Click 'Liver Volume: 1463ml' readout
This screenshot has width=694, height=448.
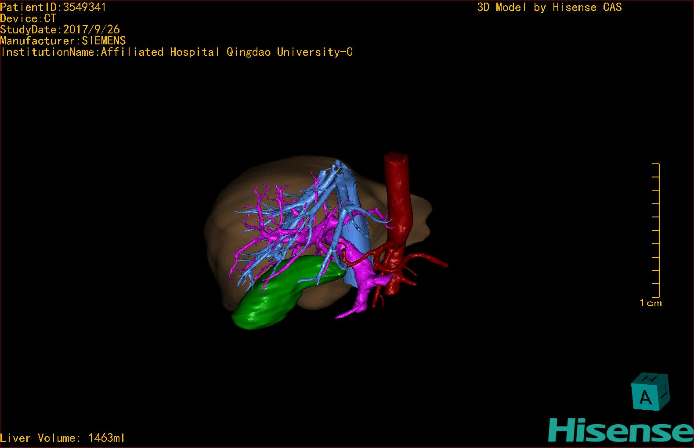point(62,438)
